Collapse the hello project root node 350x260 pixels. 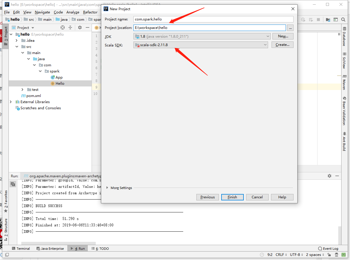tap(11, 34)
